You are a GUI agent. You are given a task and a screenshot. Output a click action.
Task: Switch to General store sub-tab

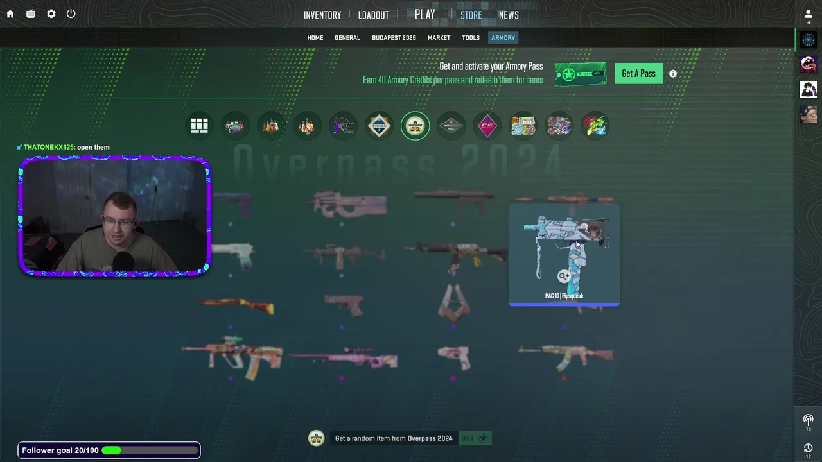click(x=347, y=38)
